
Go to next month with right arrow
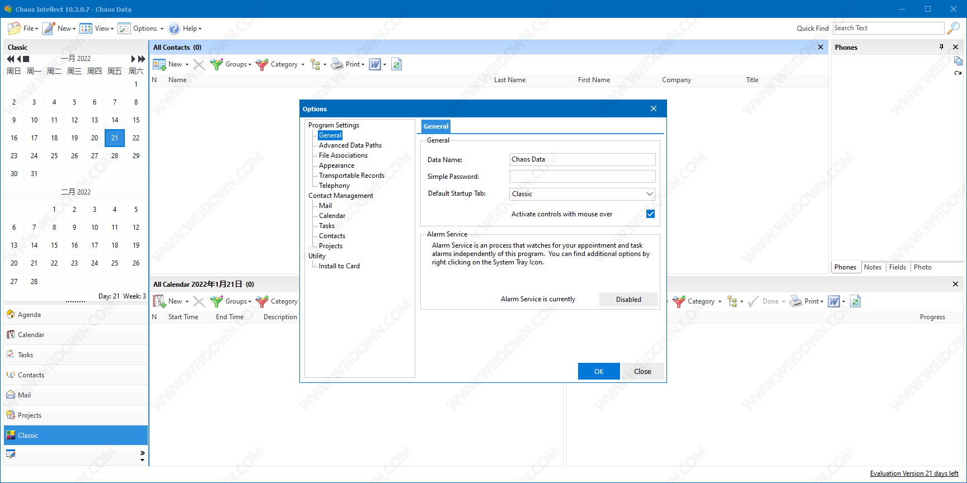click(134, 59)
